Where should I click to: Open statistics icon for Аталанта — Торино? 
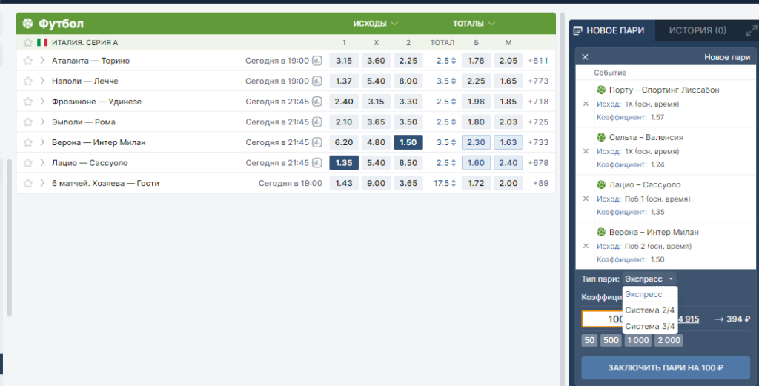point(317,61)
